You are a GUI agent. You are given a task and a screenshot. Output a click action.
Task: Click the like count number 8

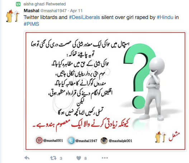pyautogui.click(x=85, y=158)
